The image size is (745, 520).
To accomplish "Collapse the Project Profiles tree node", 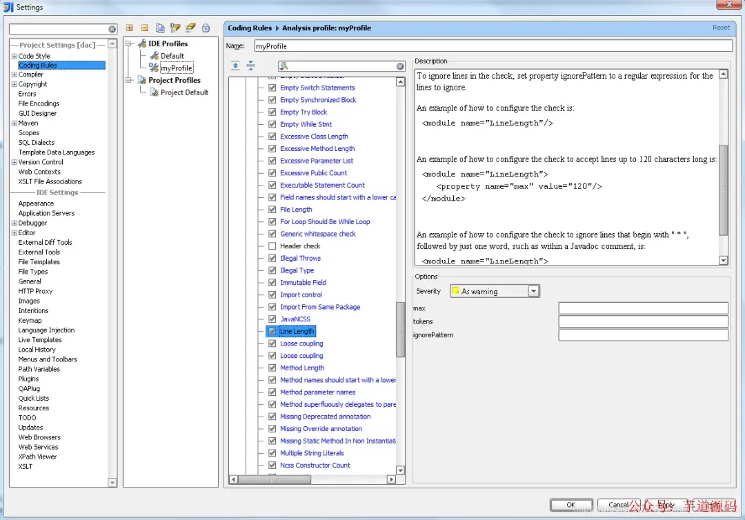I will (128, 80).
